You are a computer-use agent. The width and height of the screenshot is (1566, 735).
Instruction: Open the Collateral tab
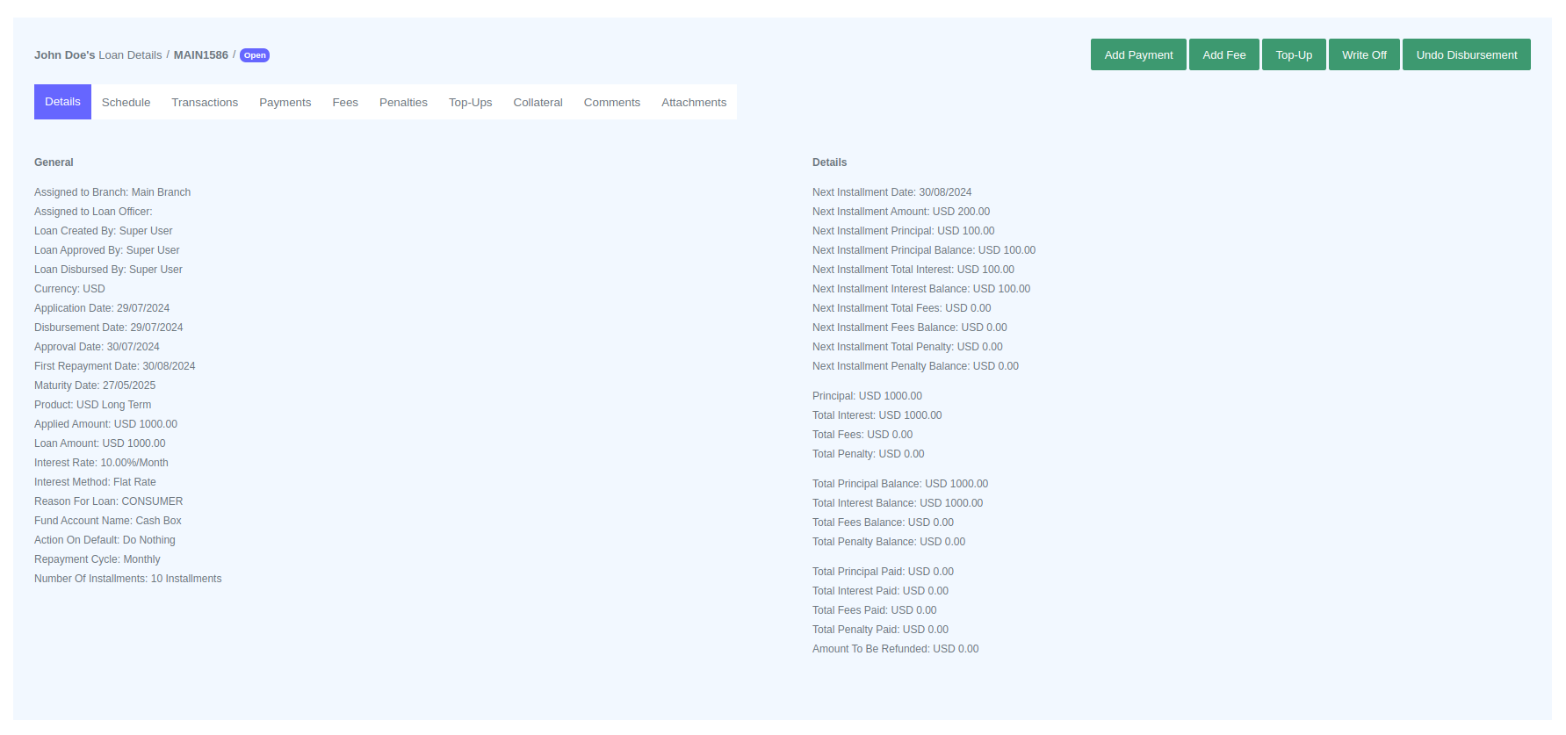click(x=538, y=103)
